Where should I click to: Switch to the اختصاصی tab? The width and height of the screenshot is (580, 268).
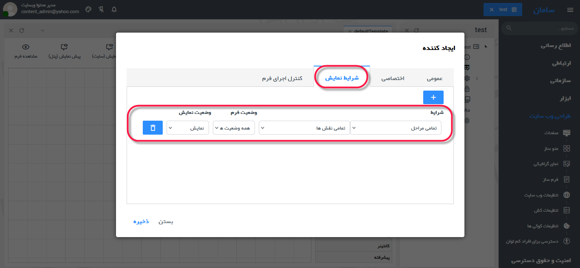[393, 78]
